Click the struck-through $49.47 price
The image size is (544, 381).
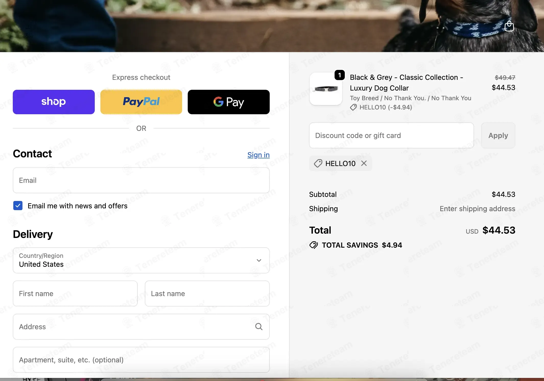[x=505, y=78]
